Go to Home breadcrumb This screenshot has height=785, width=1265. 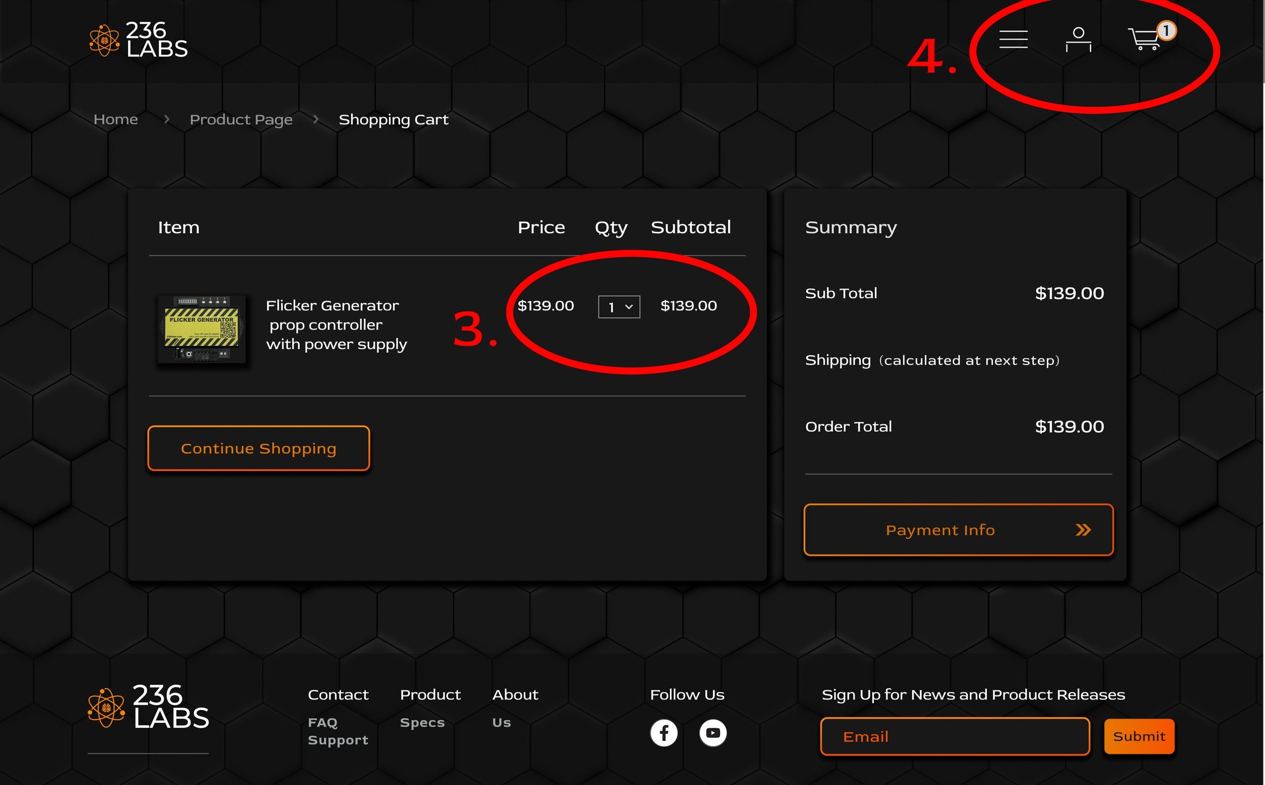[116, 119]
